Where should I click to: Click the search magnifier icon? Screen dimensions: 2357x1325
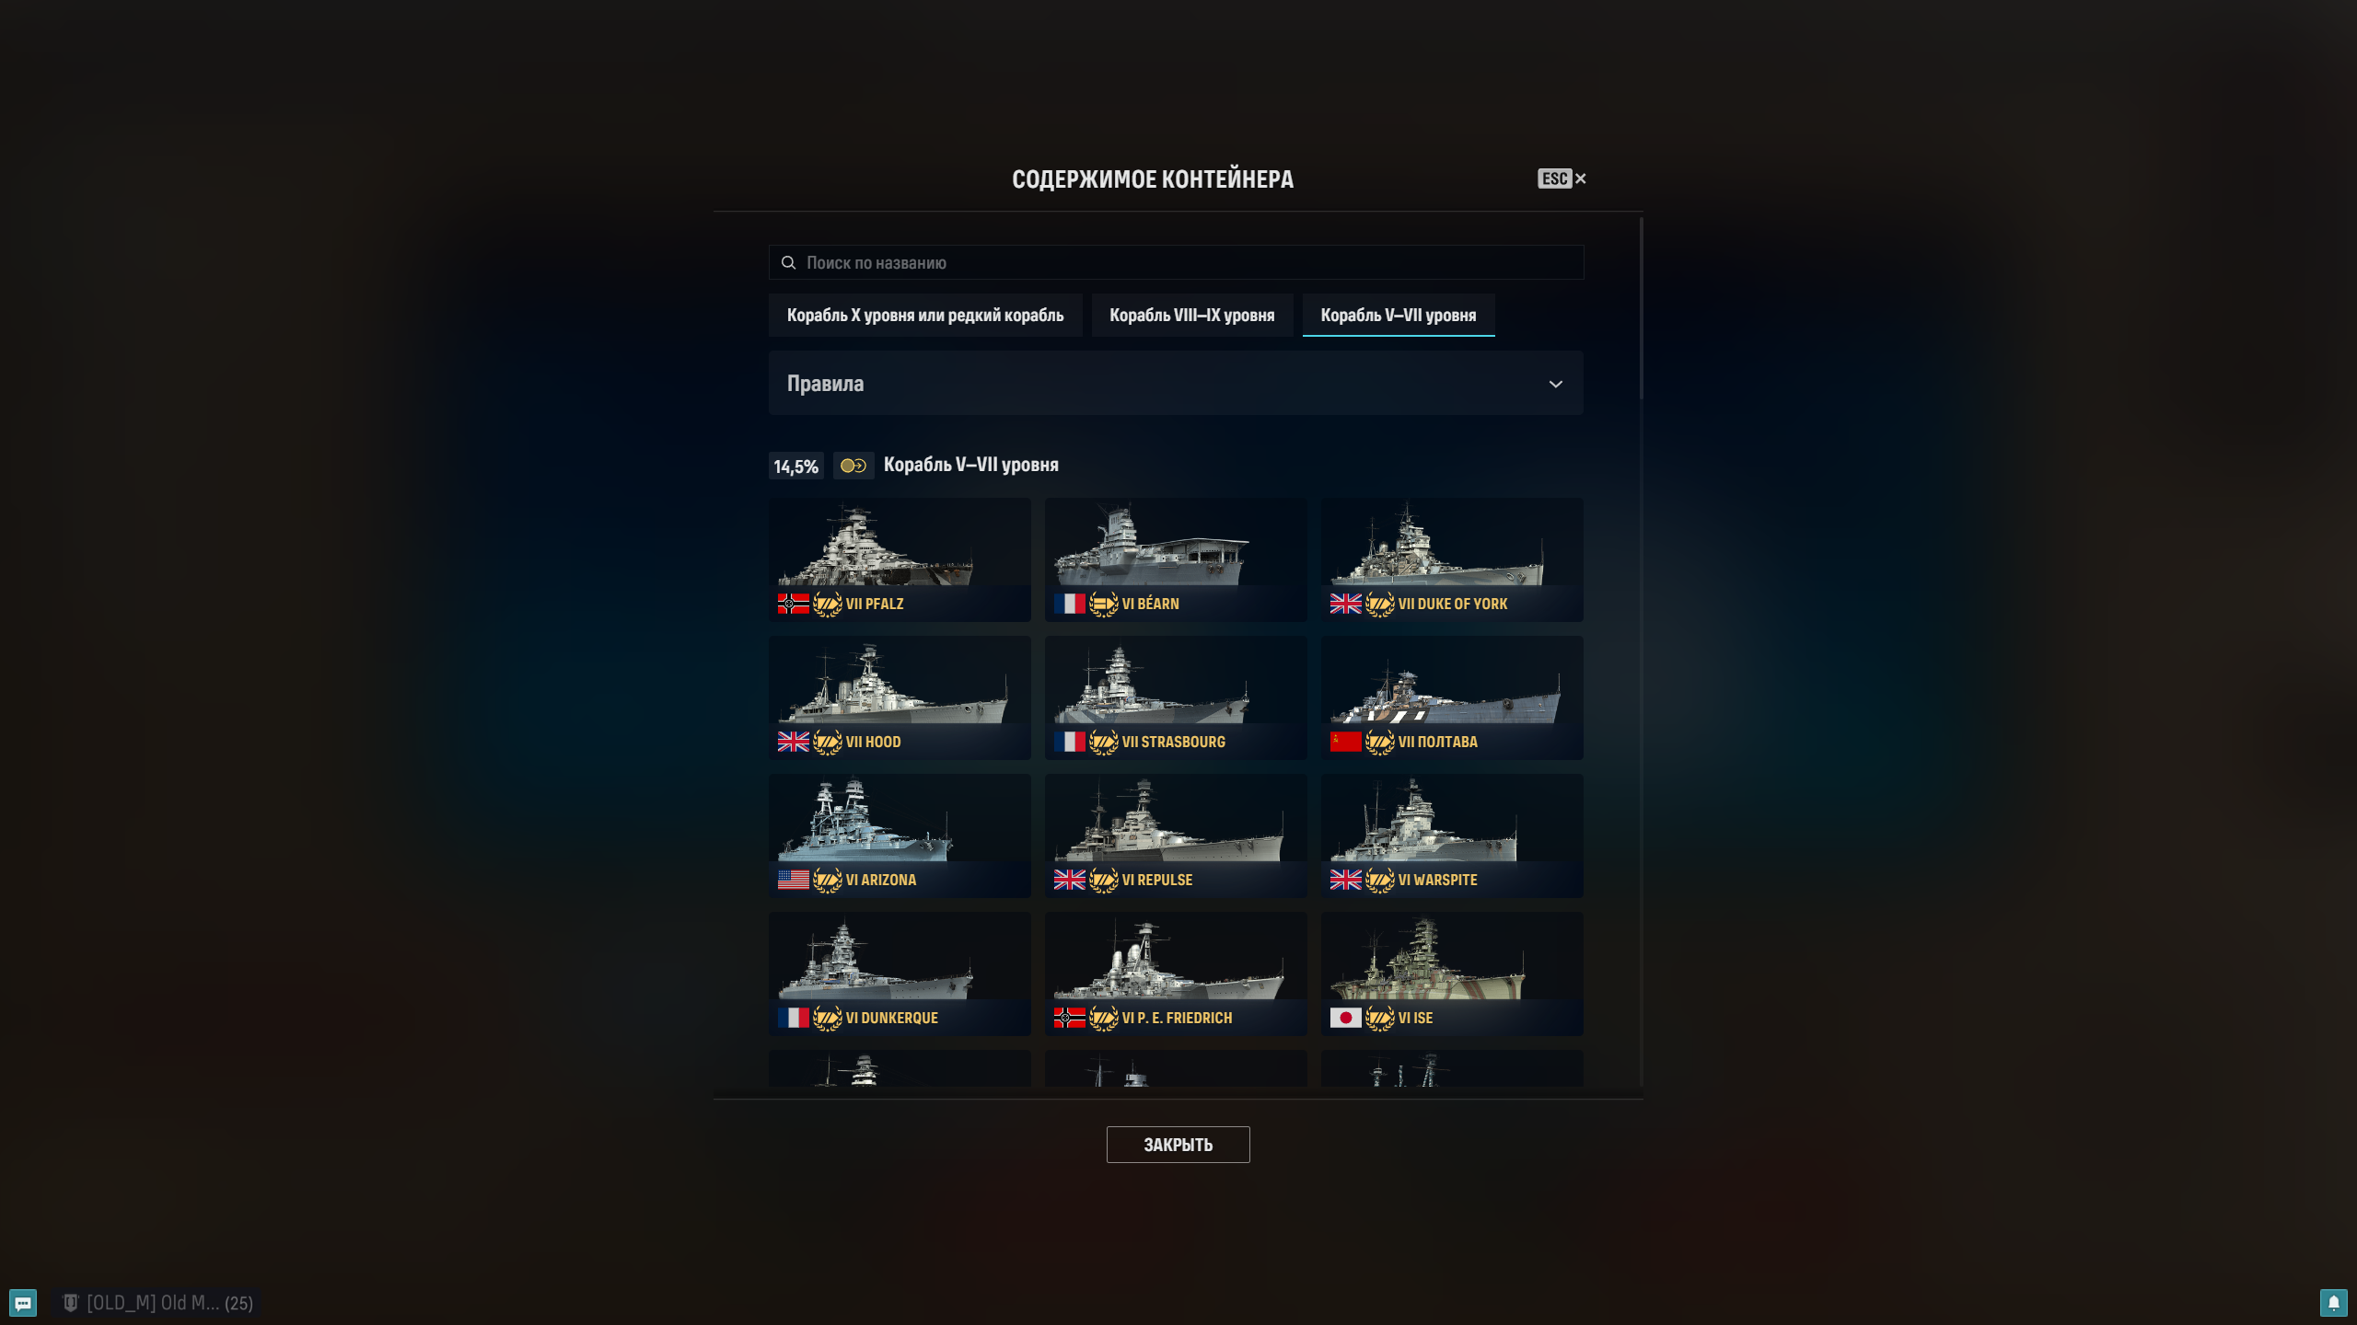[x=788, y=263]
